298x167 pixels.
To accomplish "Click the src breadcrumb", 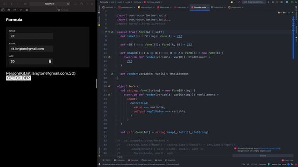I will tap(113, 2).
